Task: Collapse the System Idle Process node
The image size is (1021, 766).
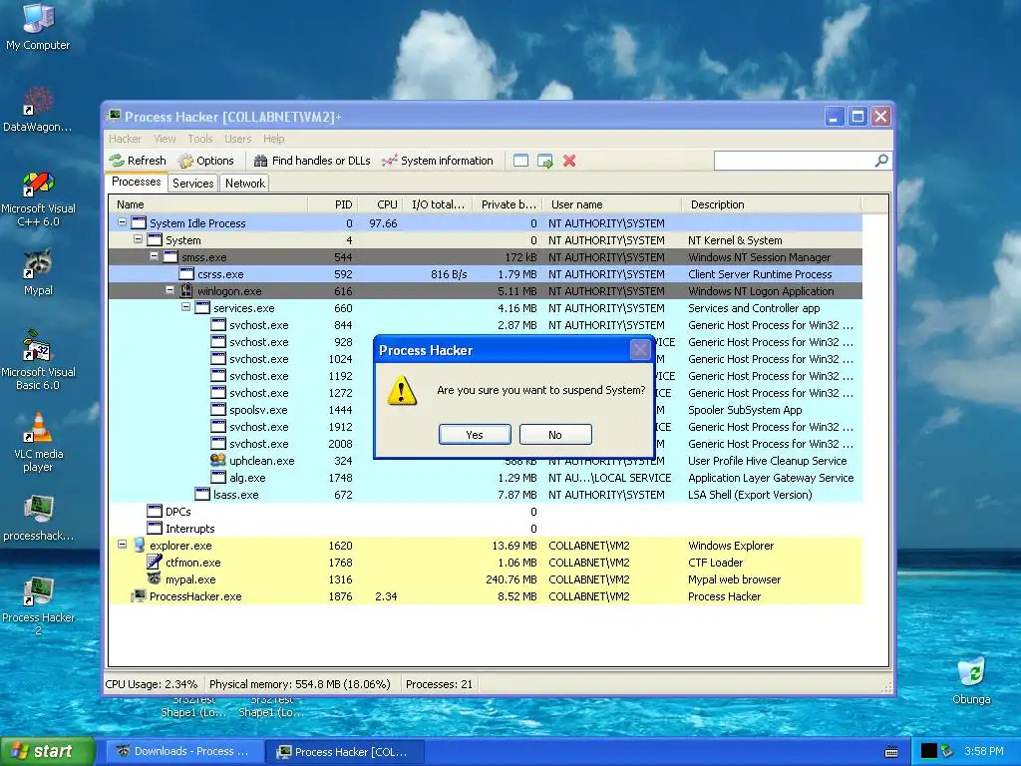Action: pyautogui.click(x=122, y=222)
